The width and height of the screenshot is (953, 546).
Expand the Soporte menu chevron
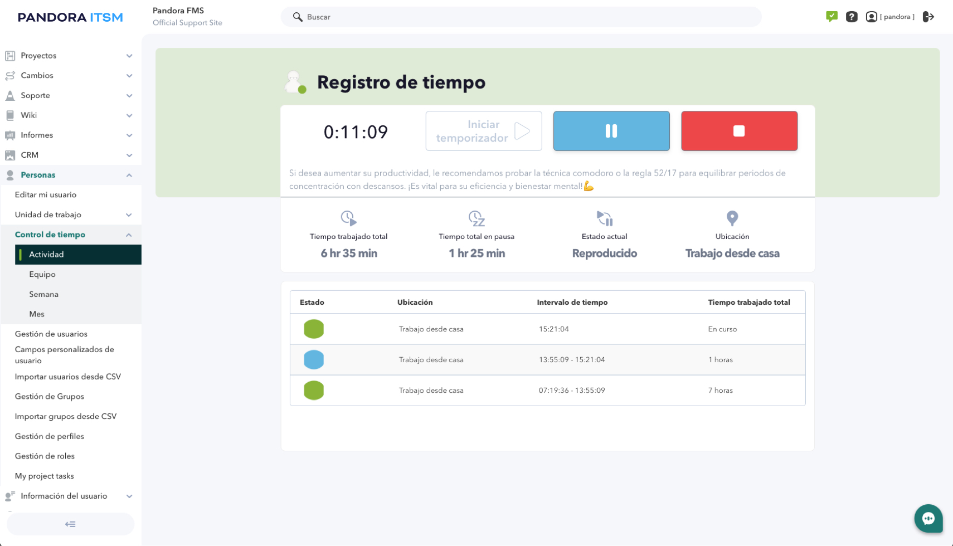pyautogui.click(x=129, y=96)
